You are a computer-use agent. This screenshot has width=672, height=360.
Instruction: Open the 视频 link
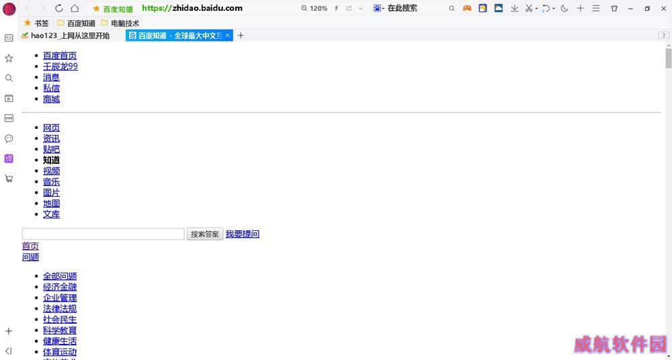(x=52, y=171)
